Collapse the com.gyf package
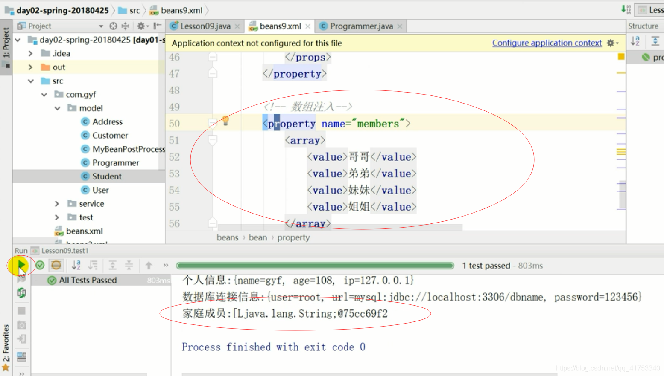 (x=44, y=95)
